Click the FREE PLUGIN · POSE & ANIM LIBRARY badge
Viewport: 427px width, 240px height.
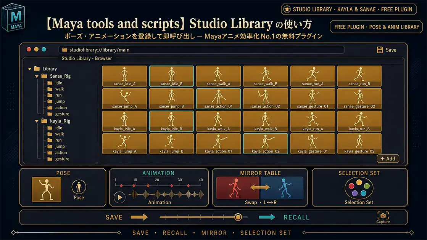tap(376, 27)
